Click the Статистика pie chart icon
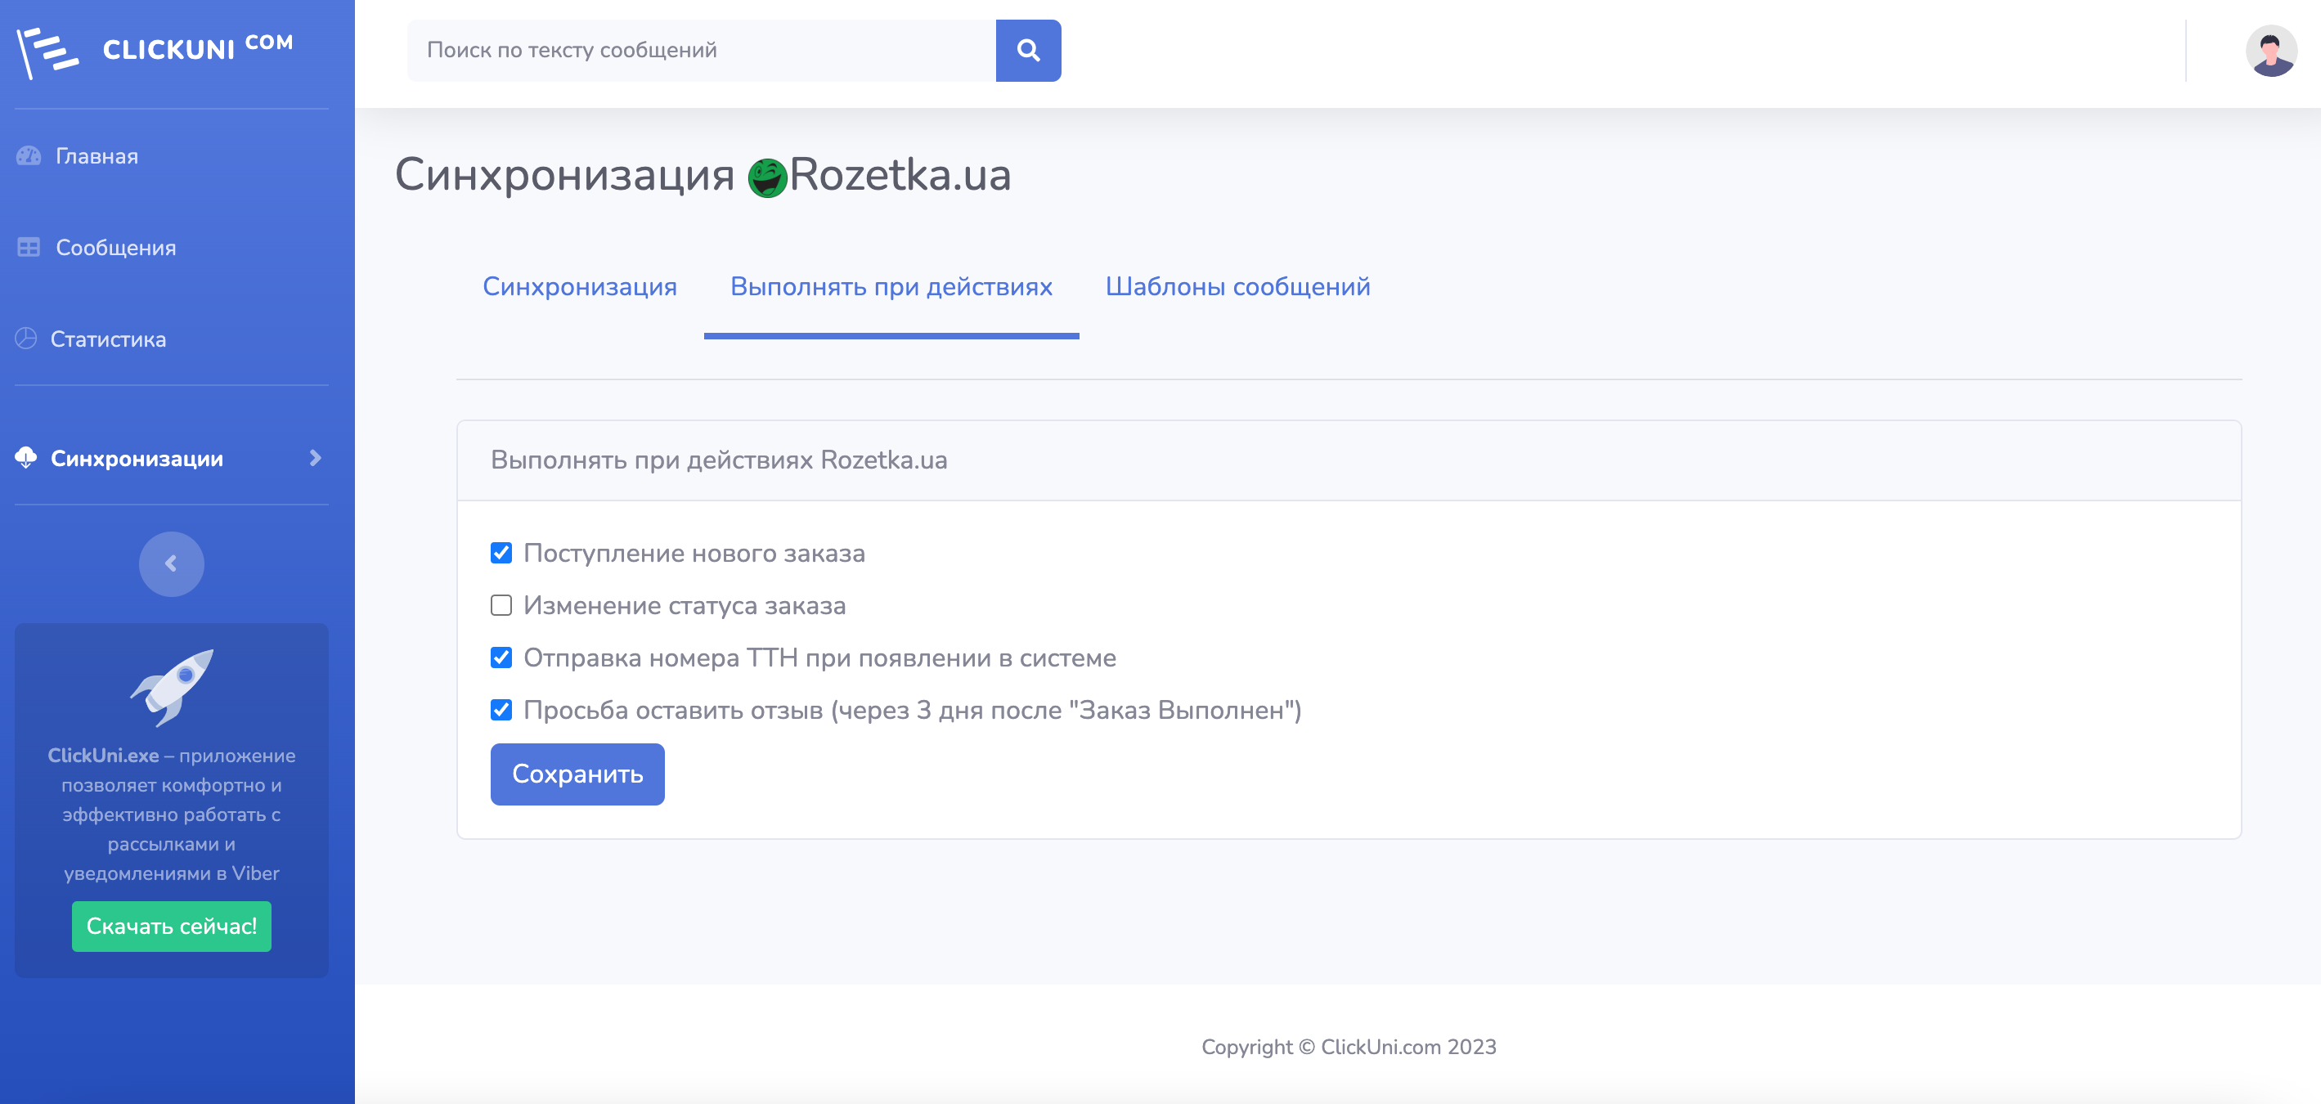Viewport: 2321px width, 1104px height. [26, 339]
